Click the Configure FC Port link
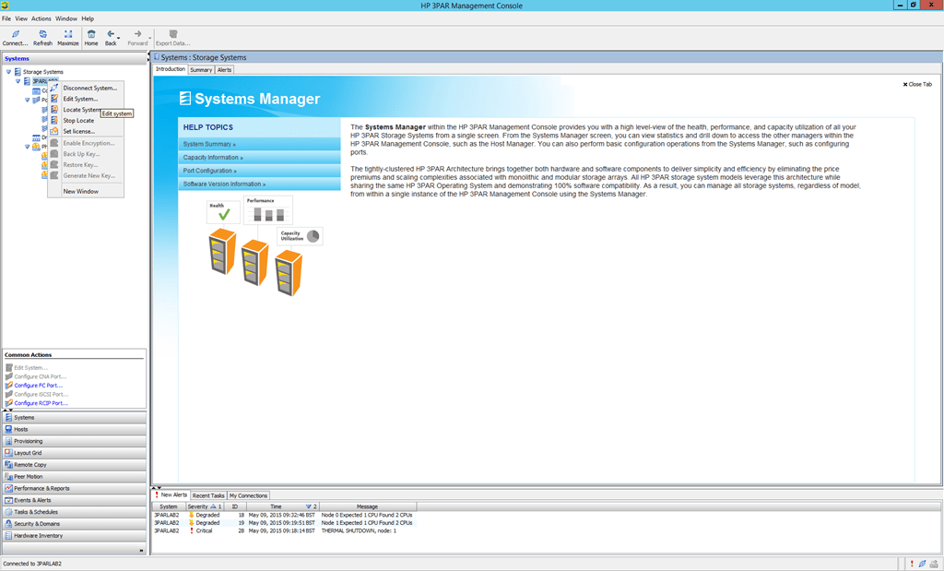Viewport: 944px width, 571px height. [38, 386]
